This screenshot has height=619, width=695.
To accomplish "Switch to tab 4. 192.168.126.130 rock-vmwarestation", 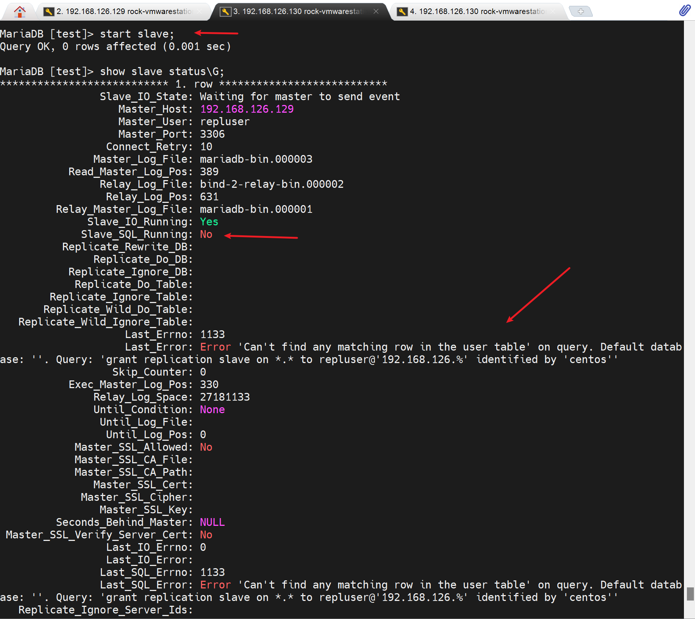I will (477, 11).
